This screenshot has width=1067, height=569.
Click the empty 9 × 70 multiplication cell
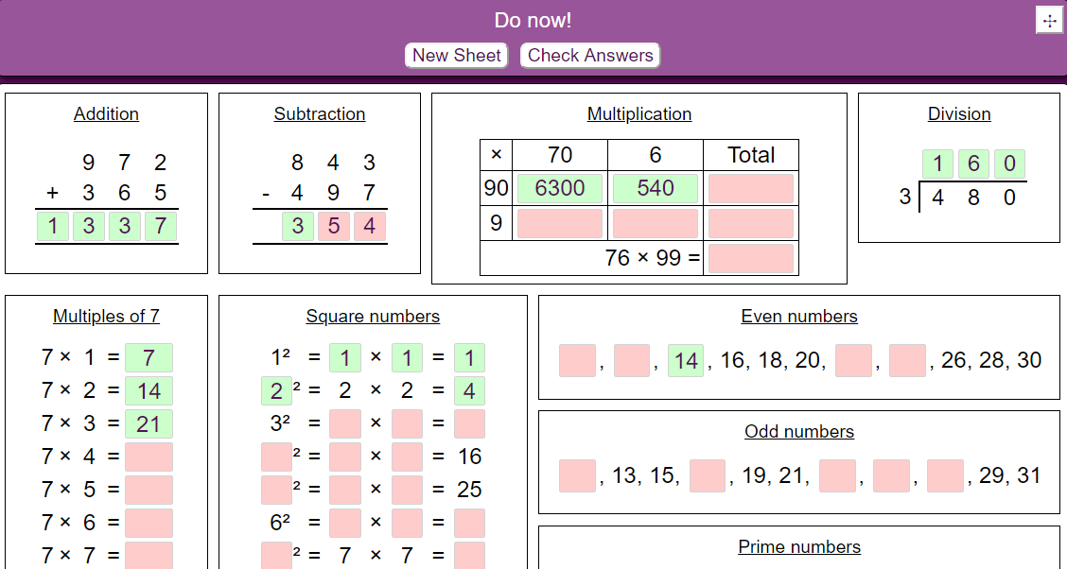[x=560, y=223]
